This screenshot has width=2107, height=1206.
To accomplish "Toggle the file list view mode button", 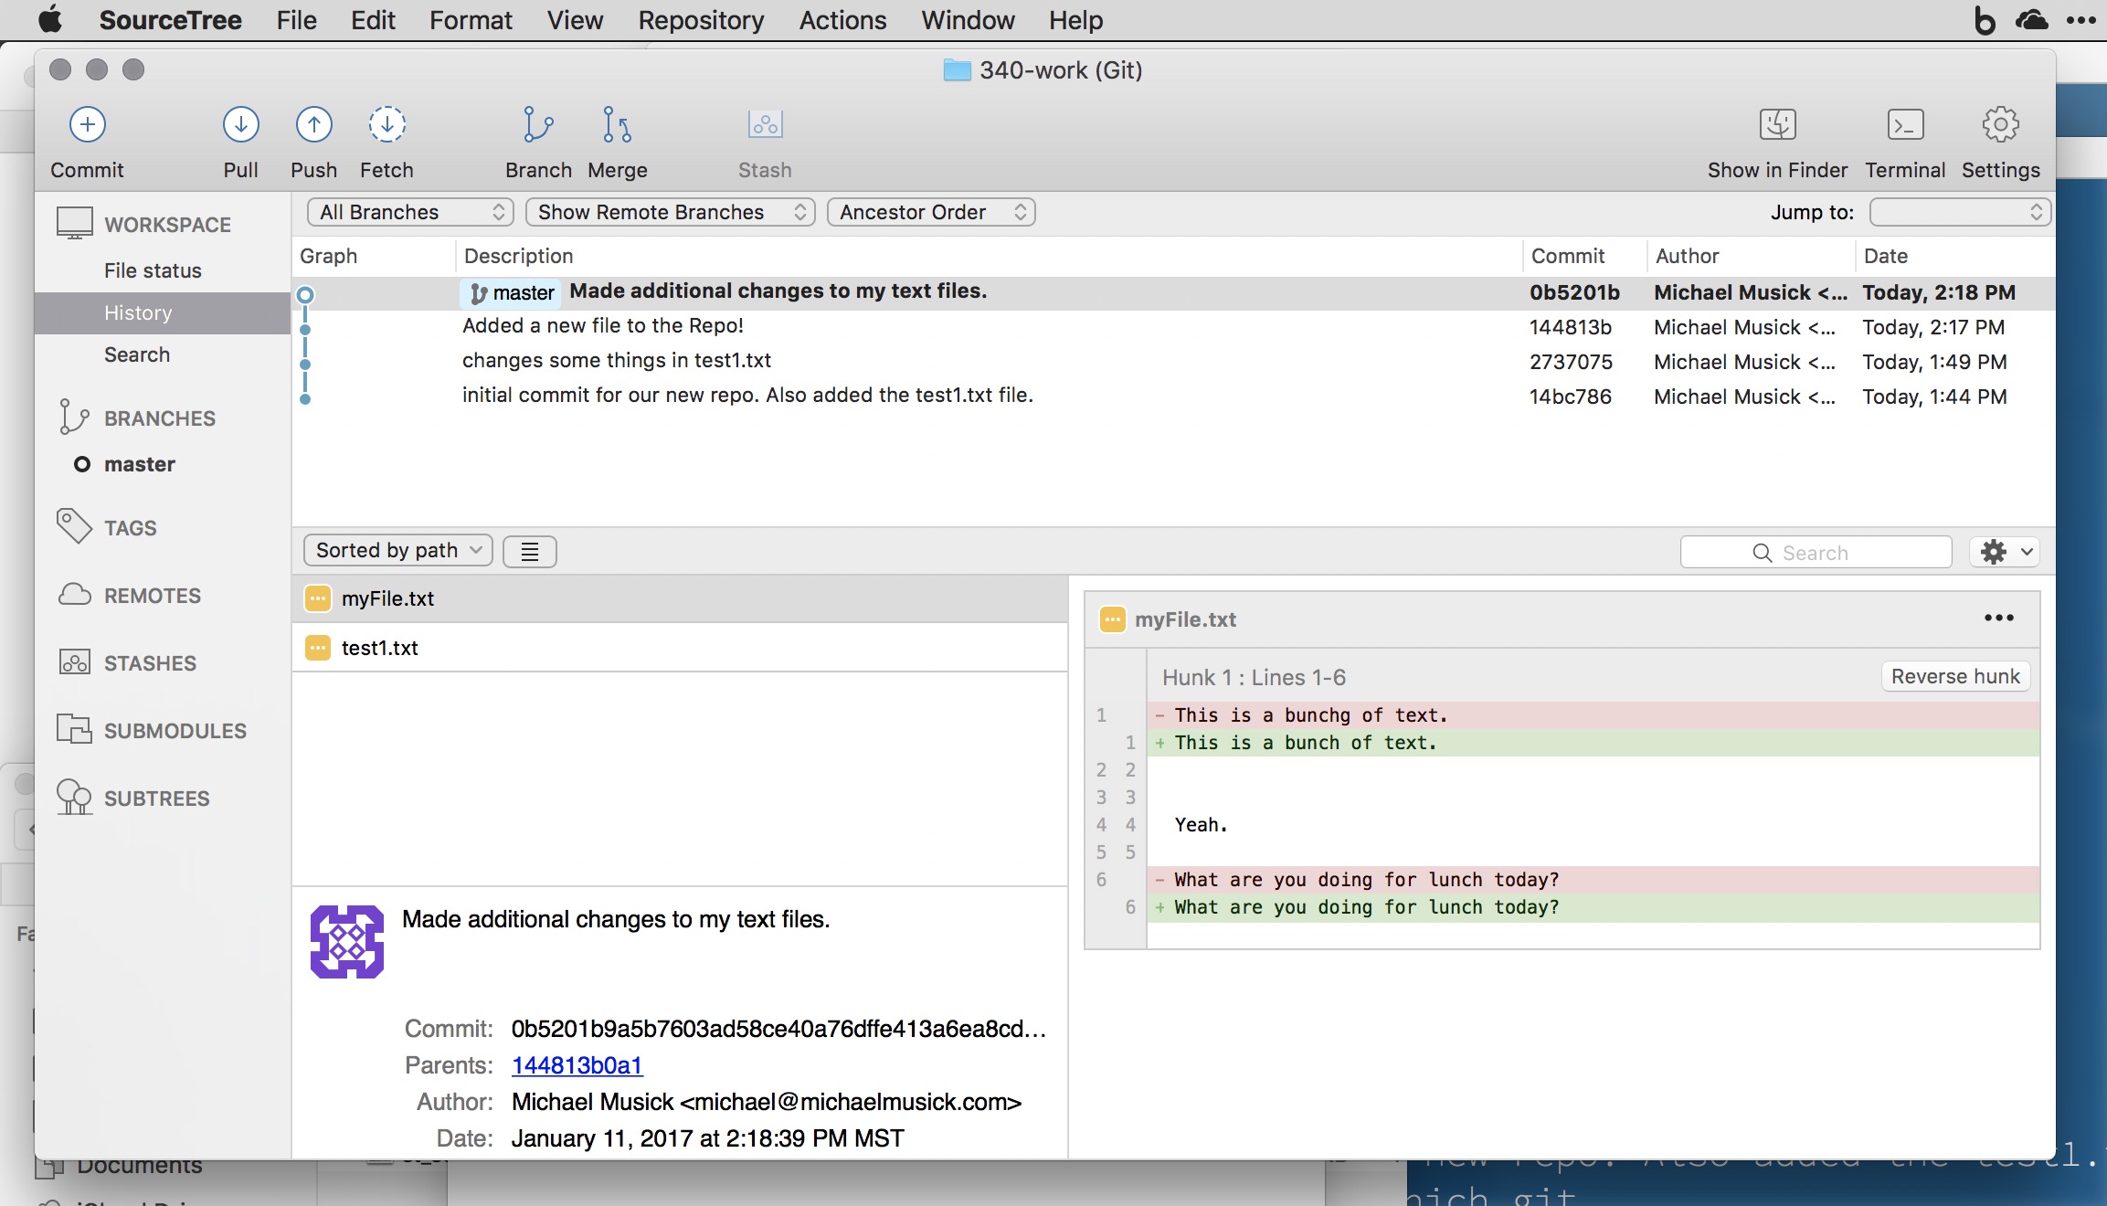I will [x=530, y=551].
